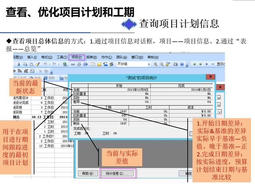Close the 项目统计 dialog with red X
255x184 pixels.
tap(210, 77)
